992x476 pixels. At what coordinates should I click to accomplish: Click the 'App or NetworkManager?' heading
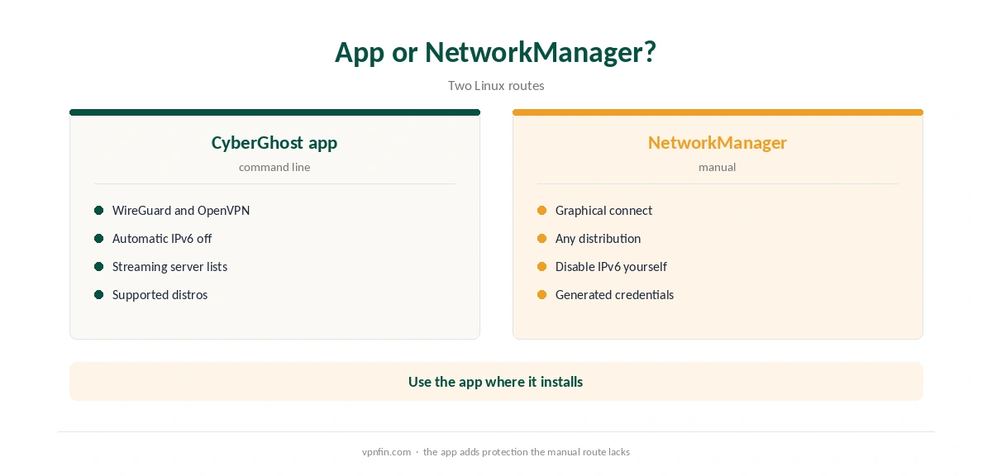pyautogui.click(x=496, y=52)
